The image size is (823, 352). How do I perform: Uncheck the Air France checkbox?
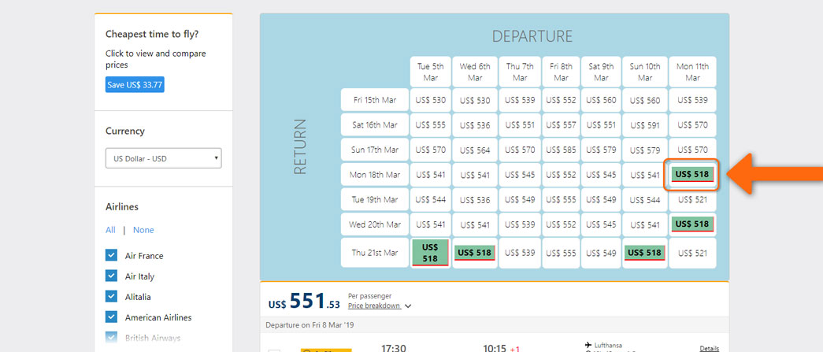[x=111, y=255]
